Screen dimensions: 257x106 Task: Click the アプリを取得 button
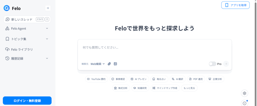click(235, 5)
